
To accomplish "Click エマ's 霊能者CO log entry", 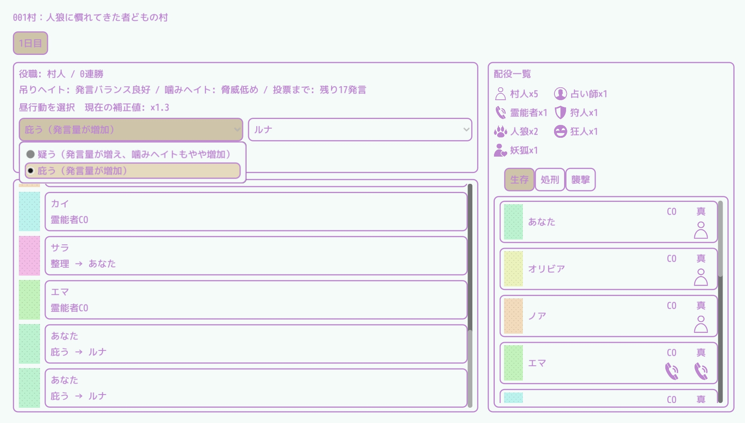I will [256, 300].
